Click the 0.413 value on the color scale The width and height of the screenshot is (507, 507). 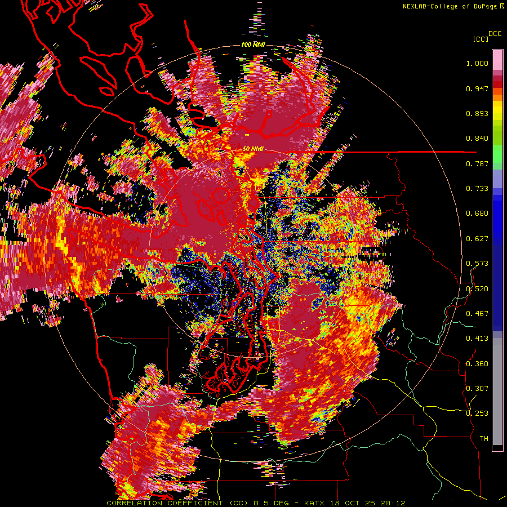coord(477,339)
